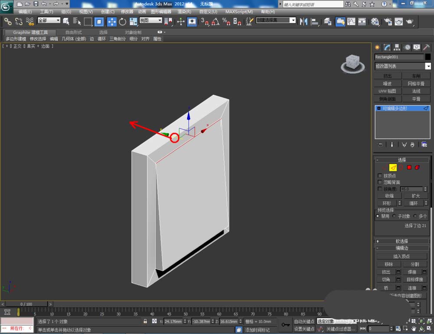The height and width of the screenshot is (334, 434).
Task: Select Polygon sub-object level
Action: pos(409,167)
